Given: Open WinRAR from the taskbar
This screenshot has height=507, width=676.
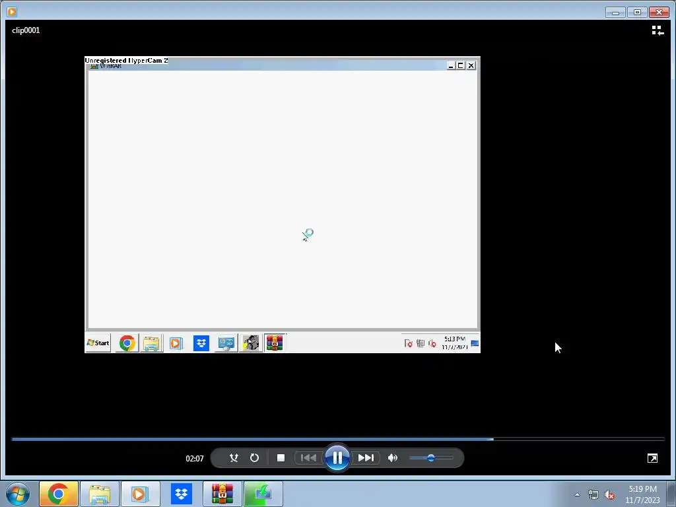Looking at the screenshot, I should tap(222, 494).
